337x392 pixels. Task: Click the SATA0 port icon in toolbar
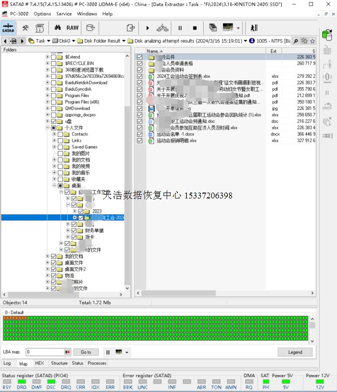pyautogui.click(x=8, y=28)
